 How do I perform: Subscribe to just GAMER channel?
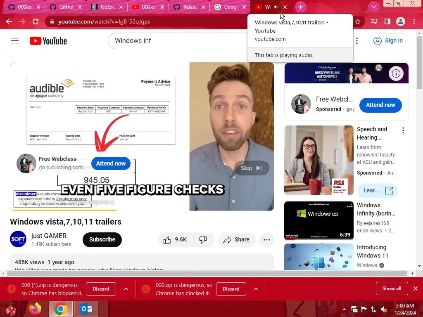(x=102, y=240)
